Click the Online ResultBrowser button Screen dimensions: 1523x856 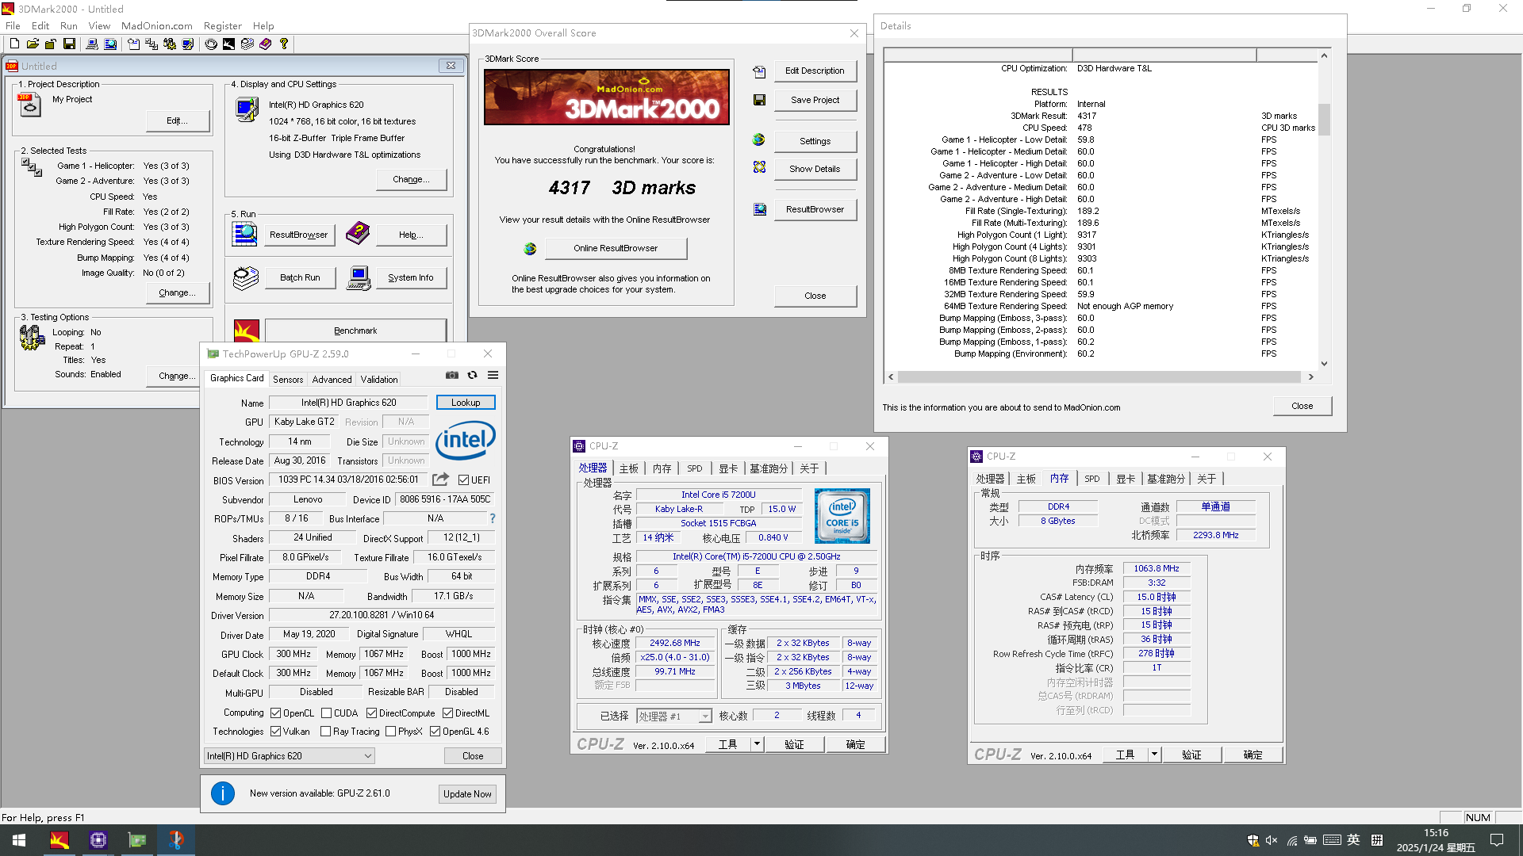point(616,249)
